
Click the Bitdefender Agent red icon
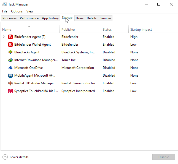coord(10,37)
